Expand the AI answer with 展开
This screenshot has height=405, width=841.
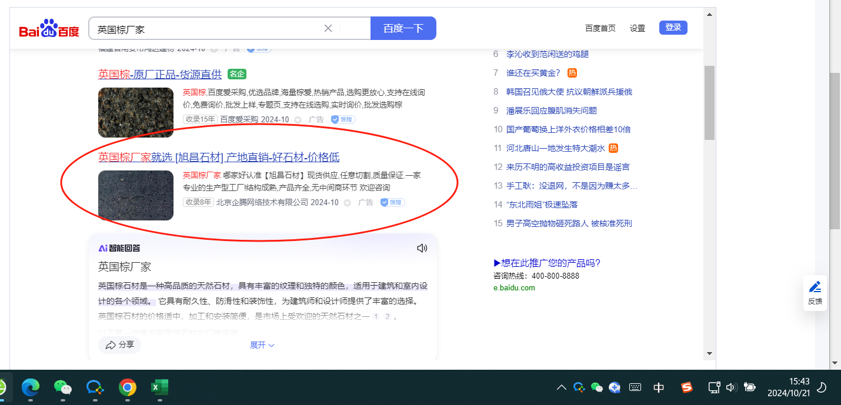262,345
